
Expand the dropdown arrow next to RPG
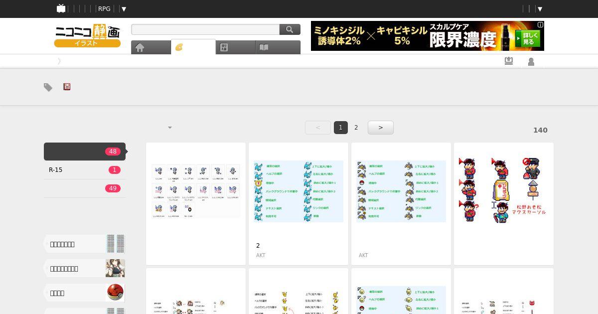[x=124, y=9]
